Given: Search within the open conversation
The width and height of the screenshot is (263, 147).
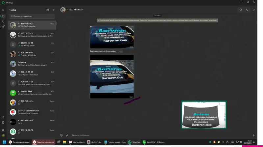Looking at the screenshot, I should (x=254, y=10).
